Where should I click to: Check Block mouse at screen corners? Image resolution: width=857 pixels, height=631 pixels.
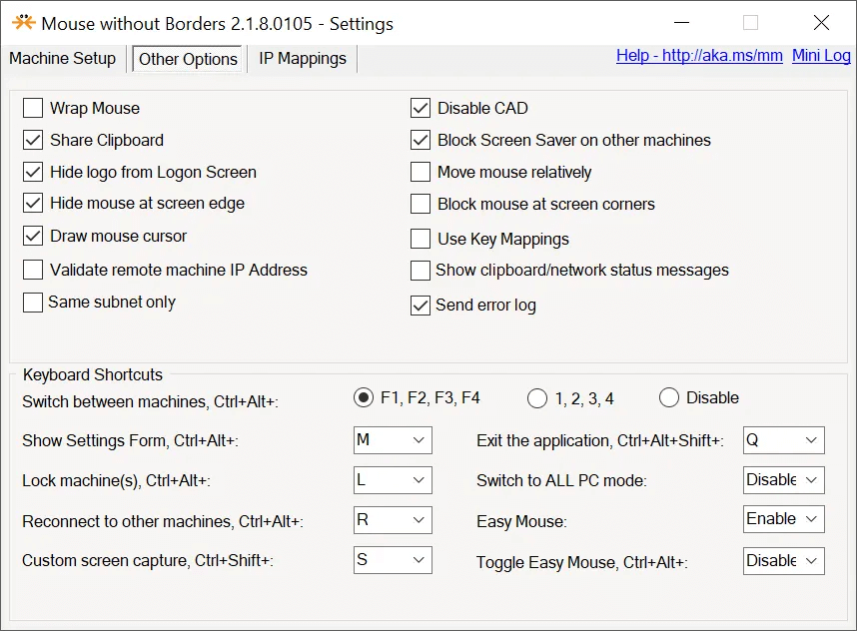tap(421, 204)
